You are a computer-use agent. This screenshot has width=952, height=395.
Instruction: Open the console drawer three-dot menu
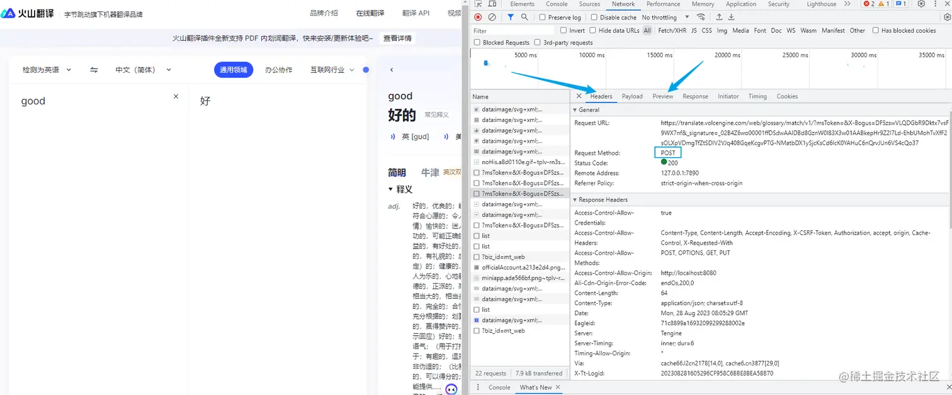[478, 387]
